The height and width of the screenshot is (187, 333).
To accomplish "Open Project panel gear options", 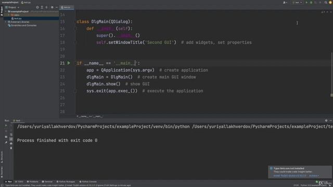I will coord(52,7).
